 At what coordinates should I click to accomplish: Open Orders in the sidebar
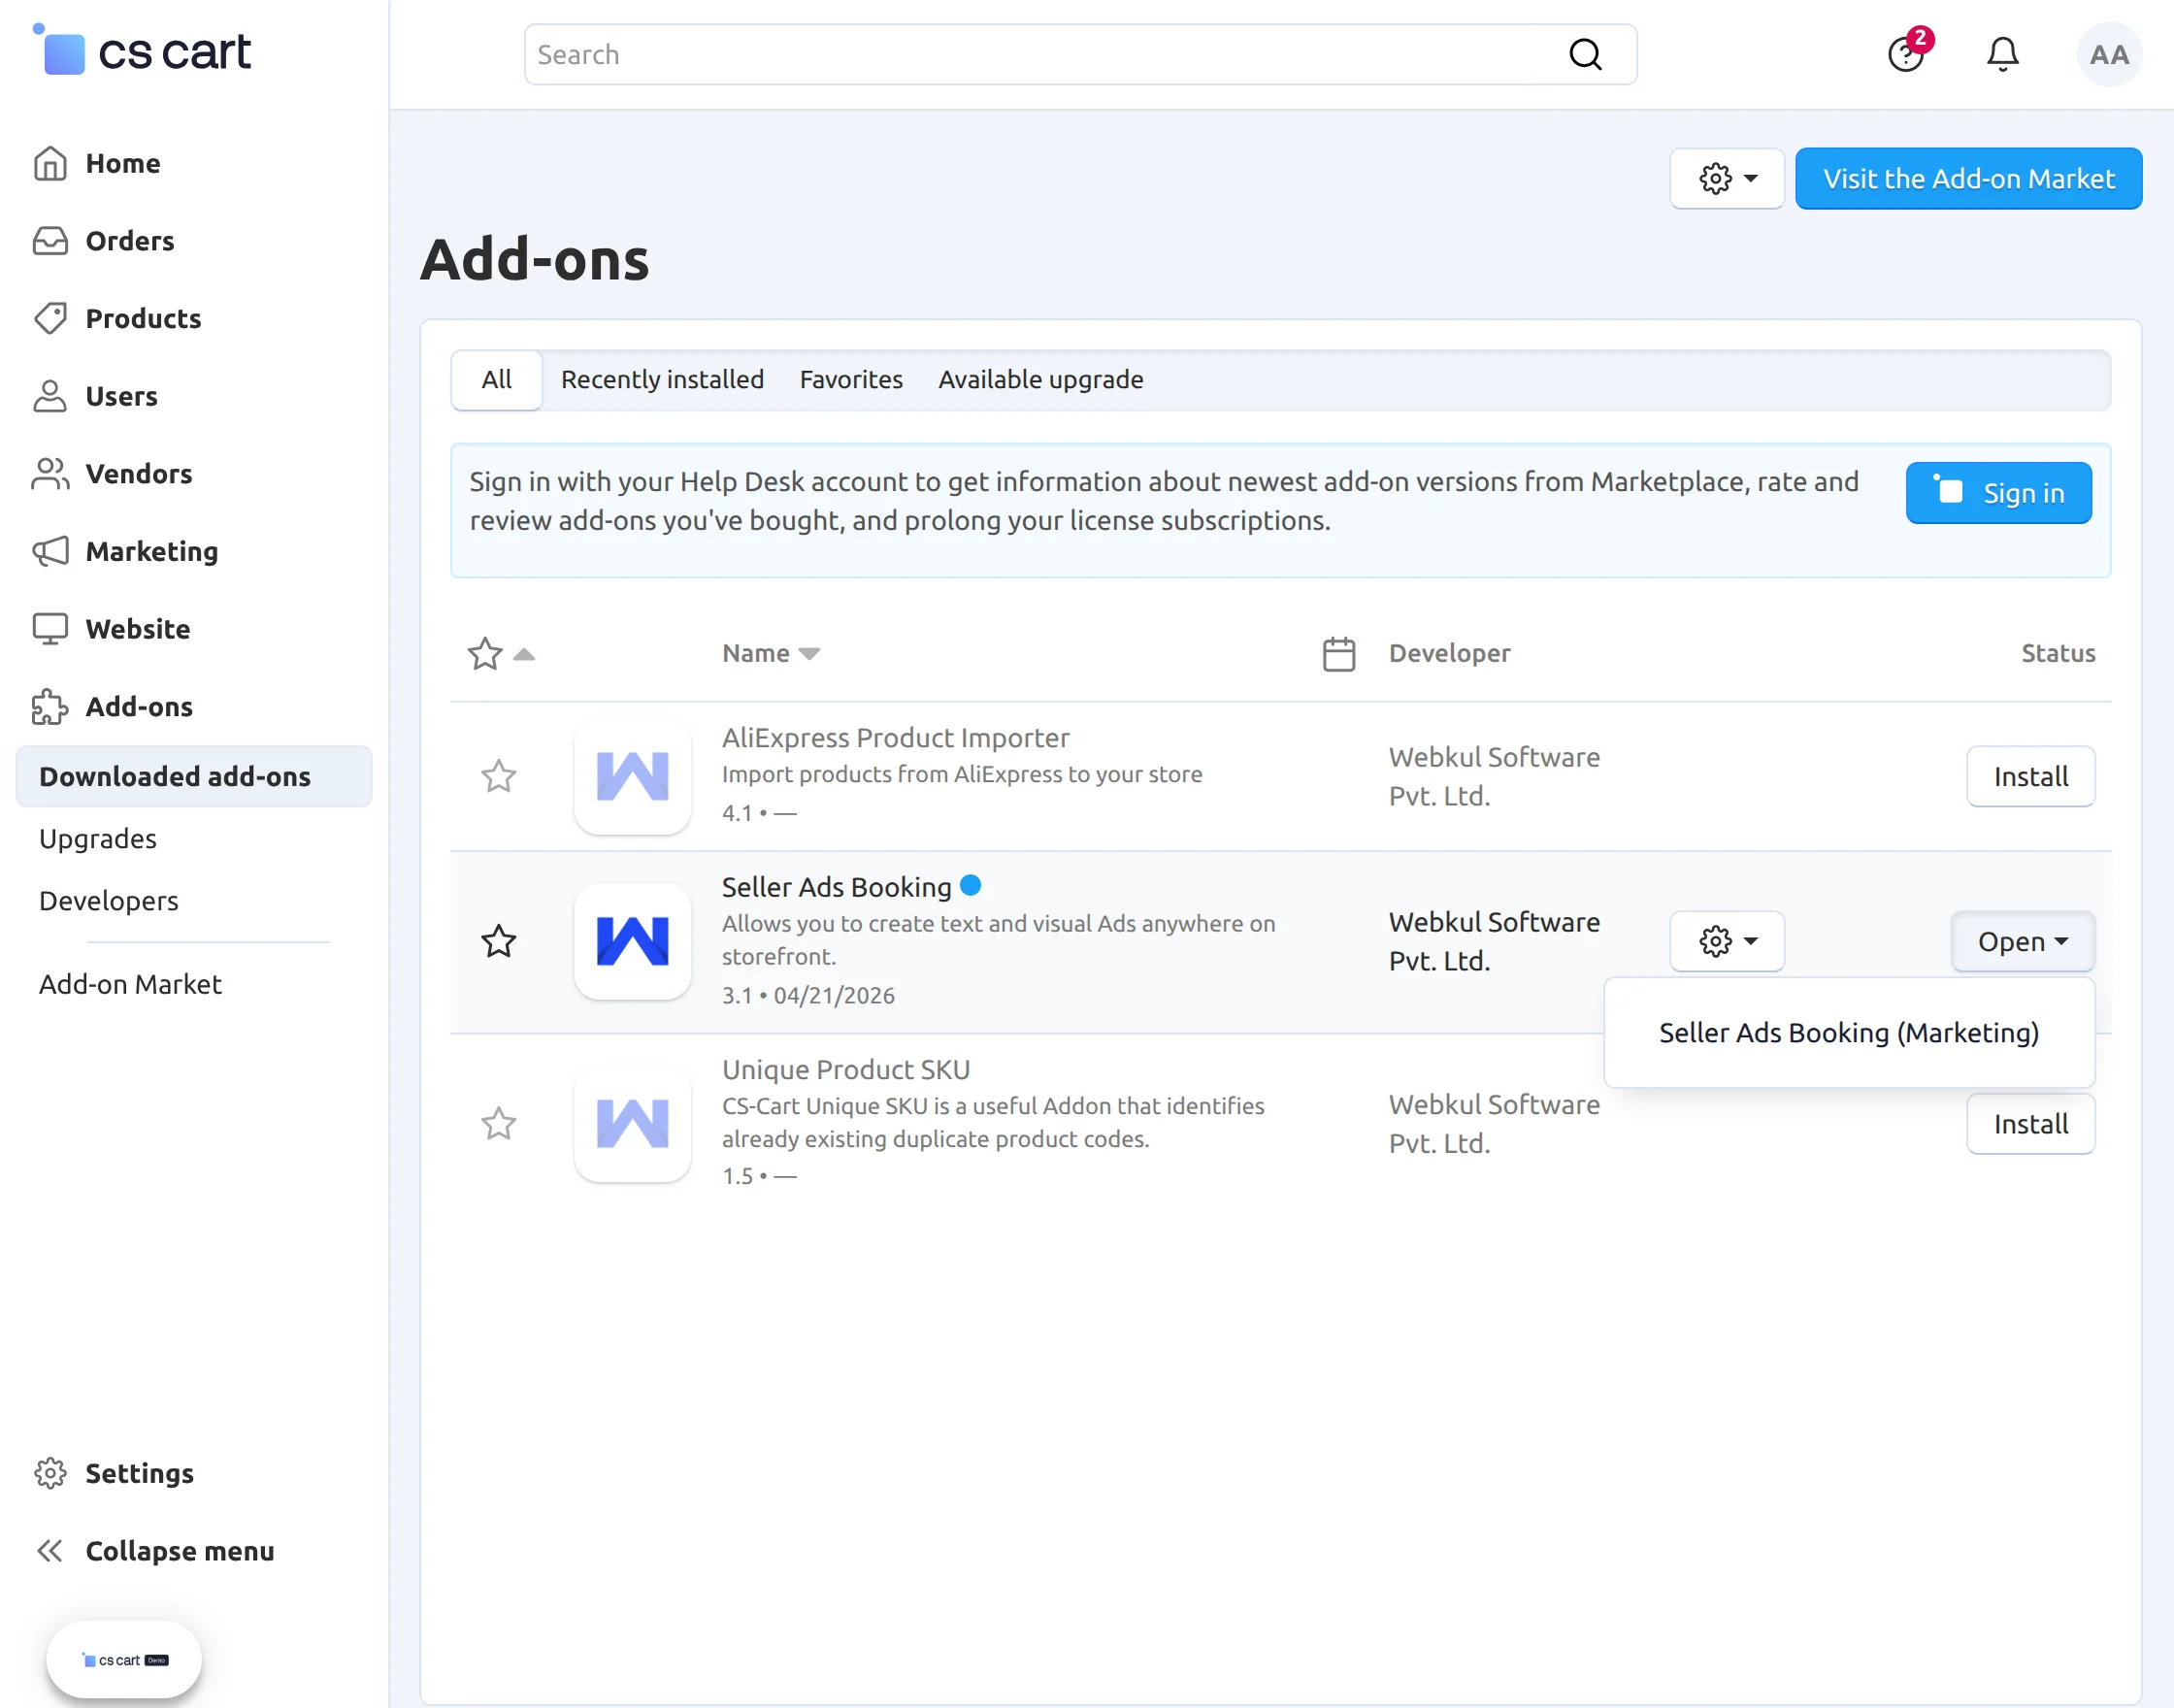[x=130, y=241]
